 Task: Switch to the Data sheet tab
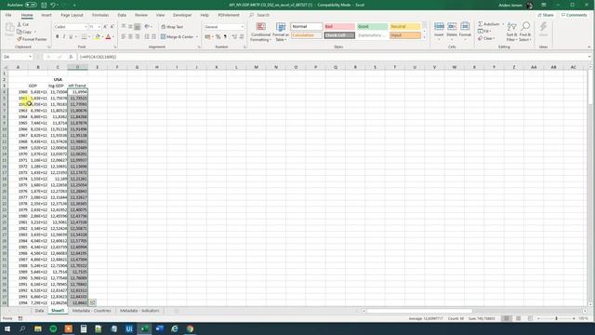[39, 311]
